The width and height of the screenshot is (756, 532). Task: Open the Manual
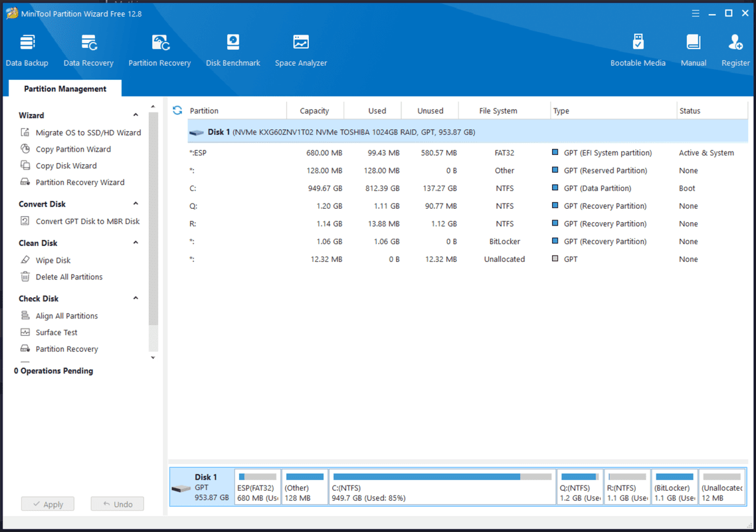pyautogui.click(x=694, y=50)
